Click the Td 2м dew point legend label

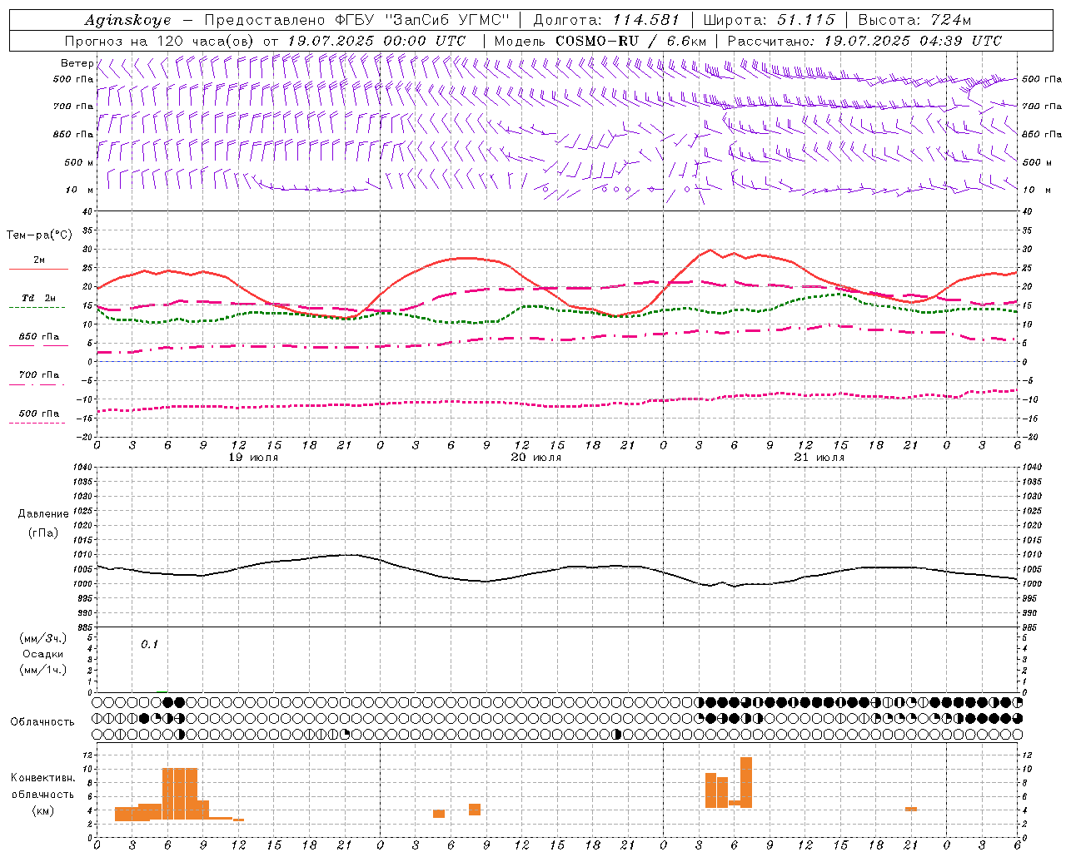pyautogui.click(x=39, y=298)
